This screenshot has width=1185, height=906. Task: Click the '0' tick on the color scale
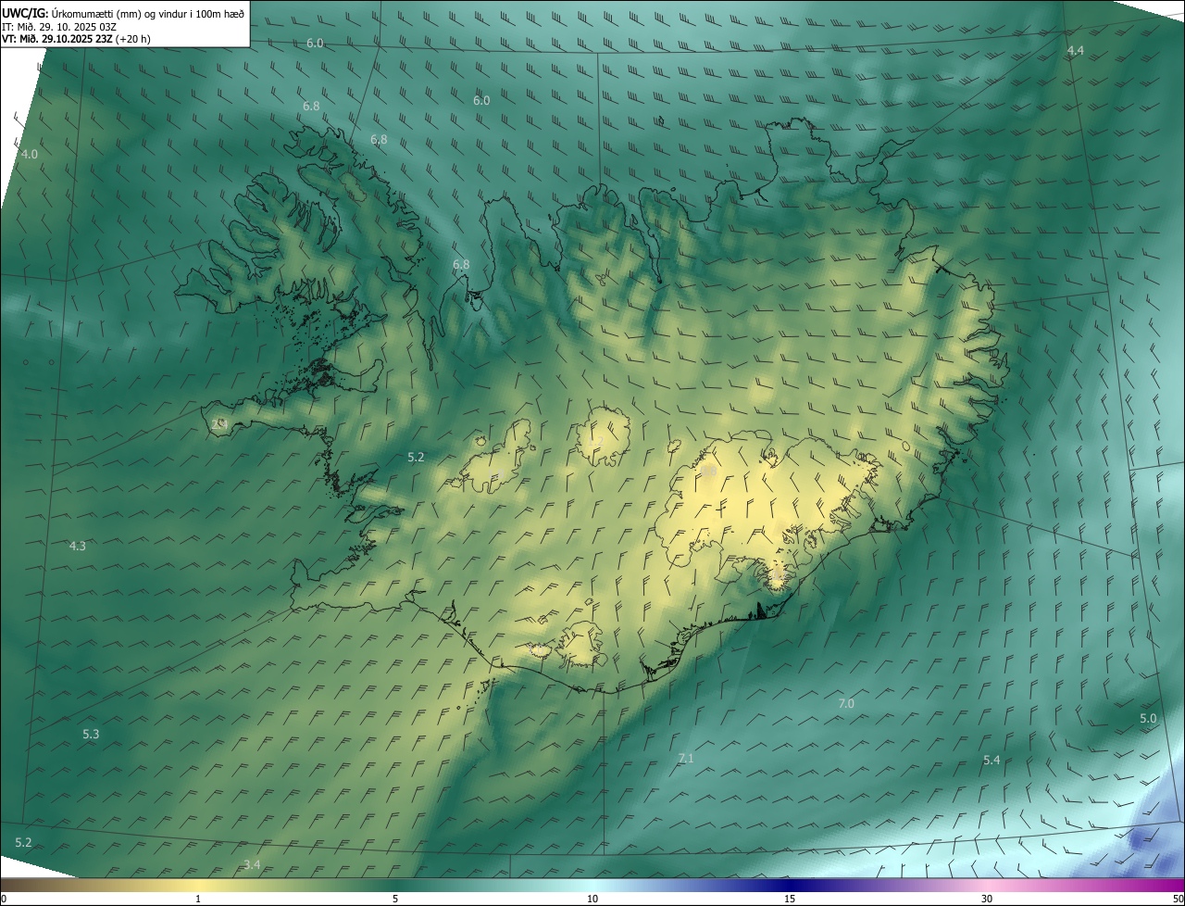coord(3,900)
